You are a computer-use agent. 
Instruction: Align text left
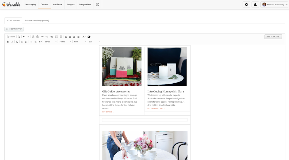tap(66, 37)
